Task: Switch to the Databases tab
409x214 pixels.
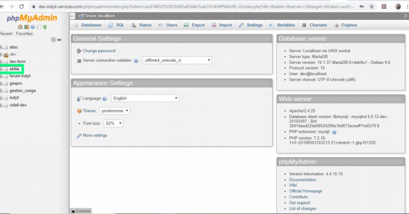Action: coord(88,25)
